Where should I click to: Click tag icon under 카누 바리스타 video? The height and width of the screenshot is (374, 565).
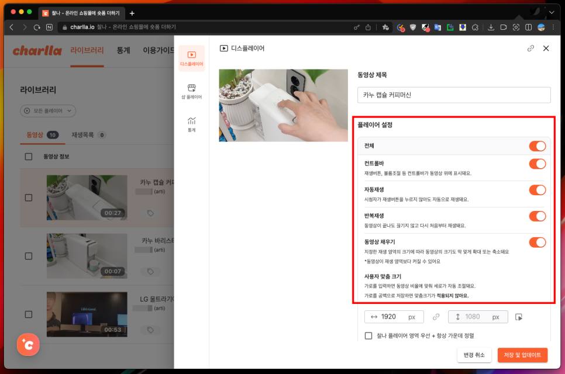(x=150, y=271)
